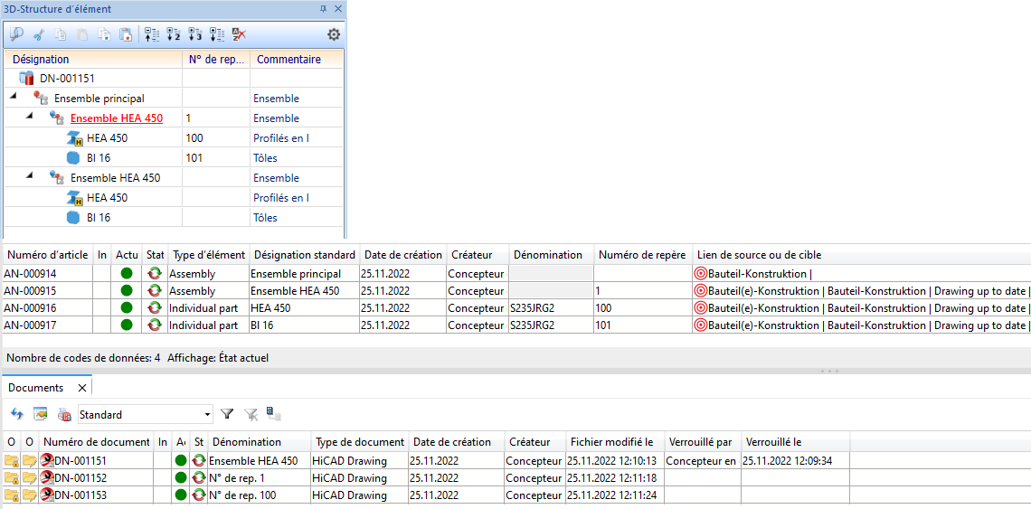This screenshot has height=509, width=1031.
Task: Expand structure tree to level 3
Action: click(x=194, y=34)
